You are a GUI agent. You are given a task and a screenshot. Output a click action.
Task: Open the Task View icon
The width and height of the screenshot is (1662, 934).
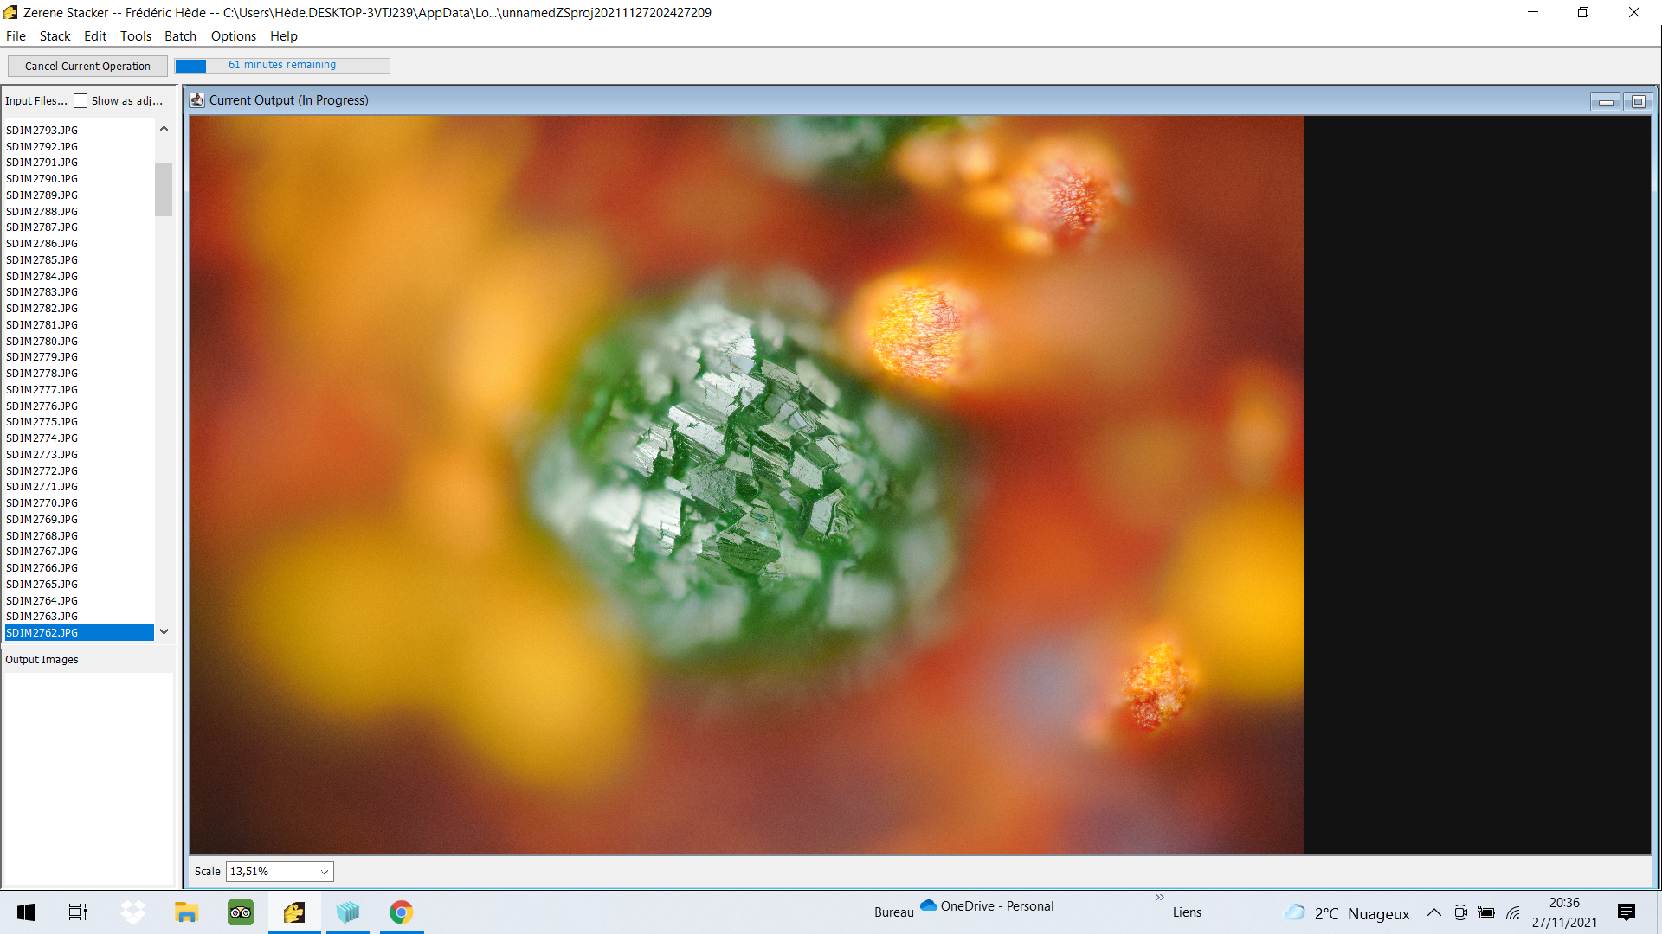[x=78, y=912]
